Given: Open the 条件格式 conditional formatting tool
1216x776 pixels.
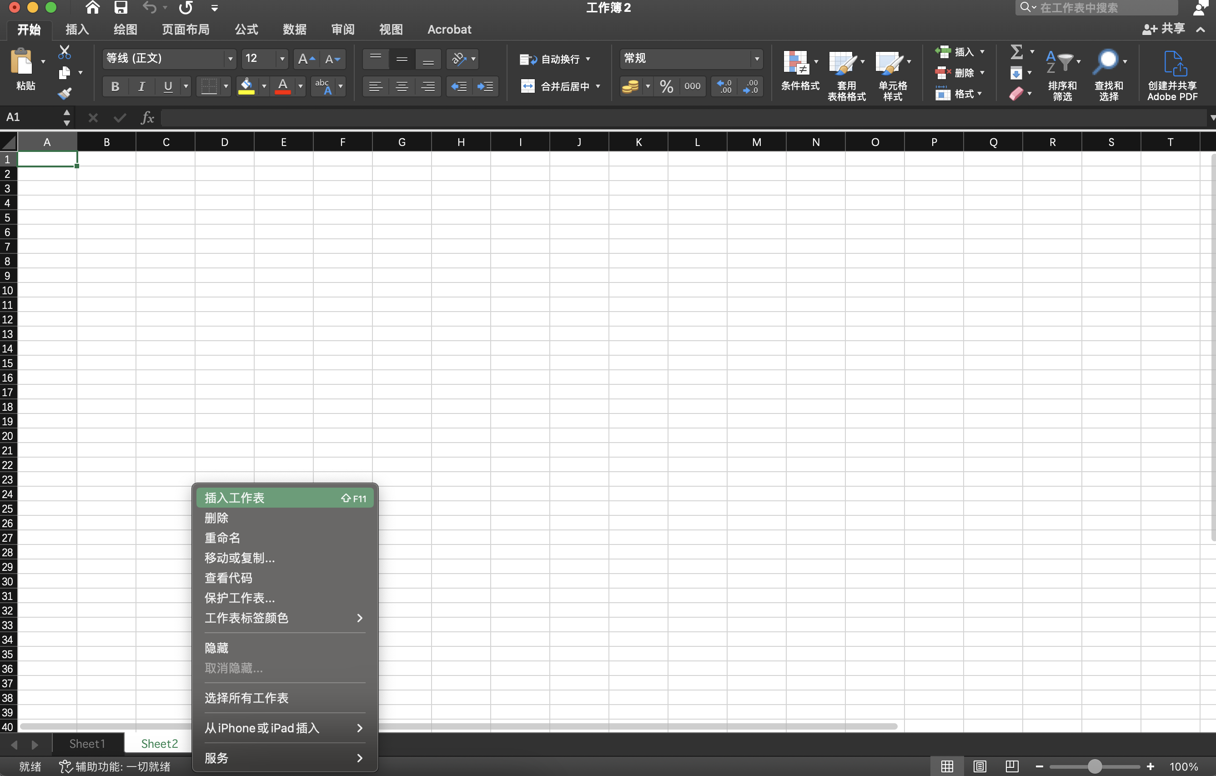Looking at the screenshot, I should coord(799,72).
